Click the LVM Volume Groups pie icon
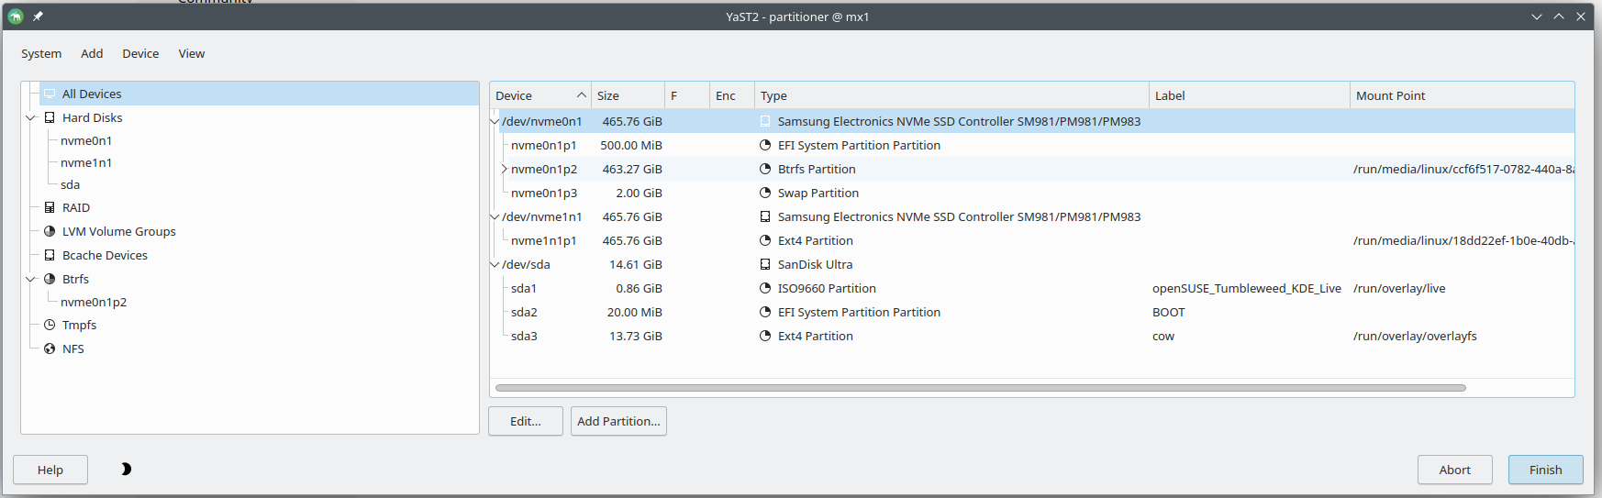1602x498 pixels. pos(50,231)
